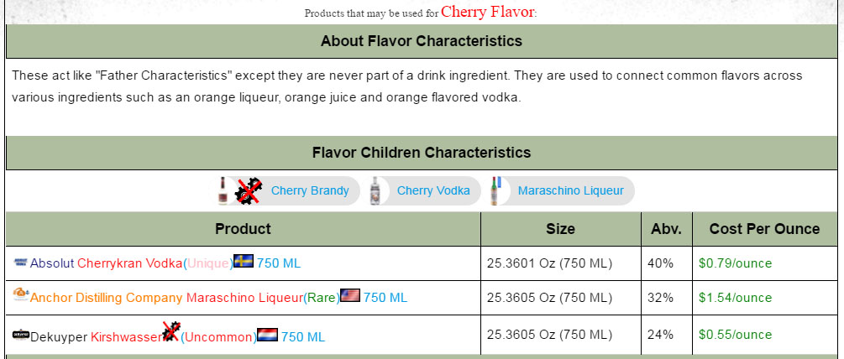This screenshot has height=359, width=844.
Task: Click the Dekuyper brand logo icon
Action: point(21,335)
